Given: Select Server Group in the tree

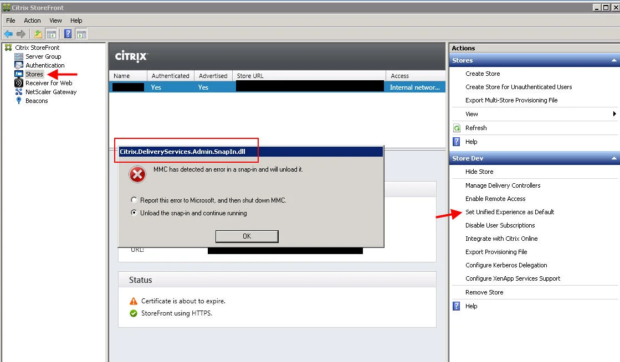Looking at the screenshot, I should click(x=43, y=56).
